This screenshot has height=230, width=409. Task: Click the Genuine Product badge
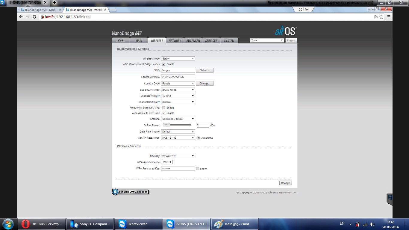coord(130,192)
